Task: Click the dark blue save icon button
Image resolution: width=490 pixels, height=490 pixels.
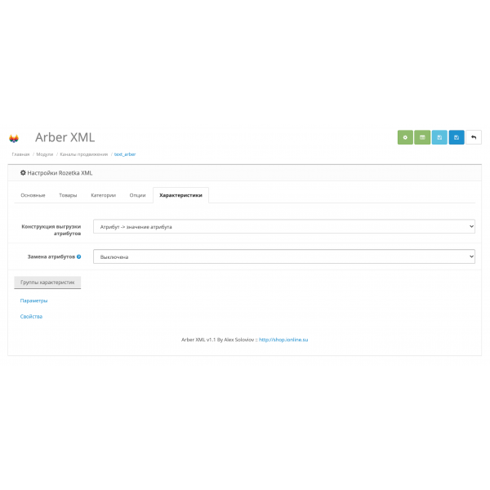Action: tap(457, 137)
